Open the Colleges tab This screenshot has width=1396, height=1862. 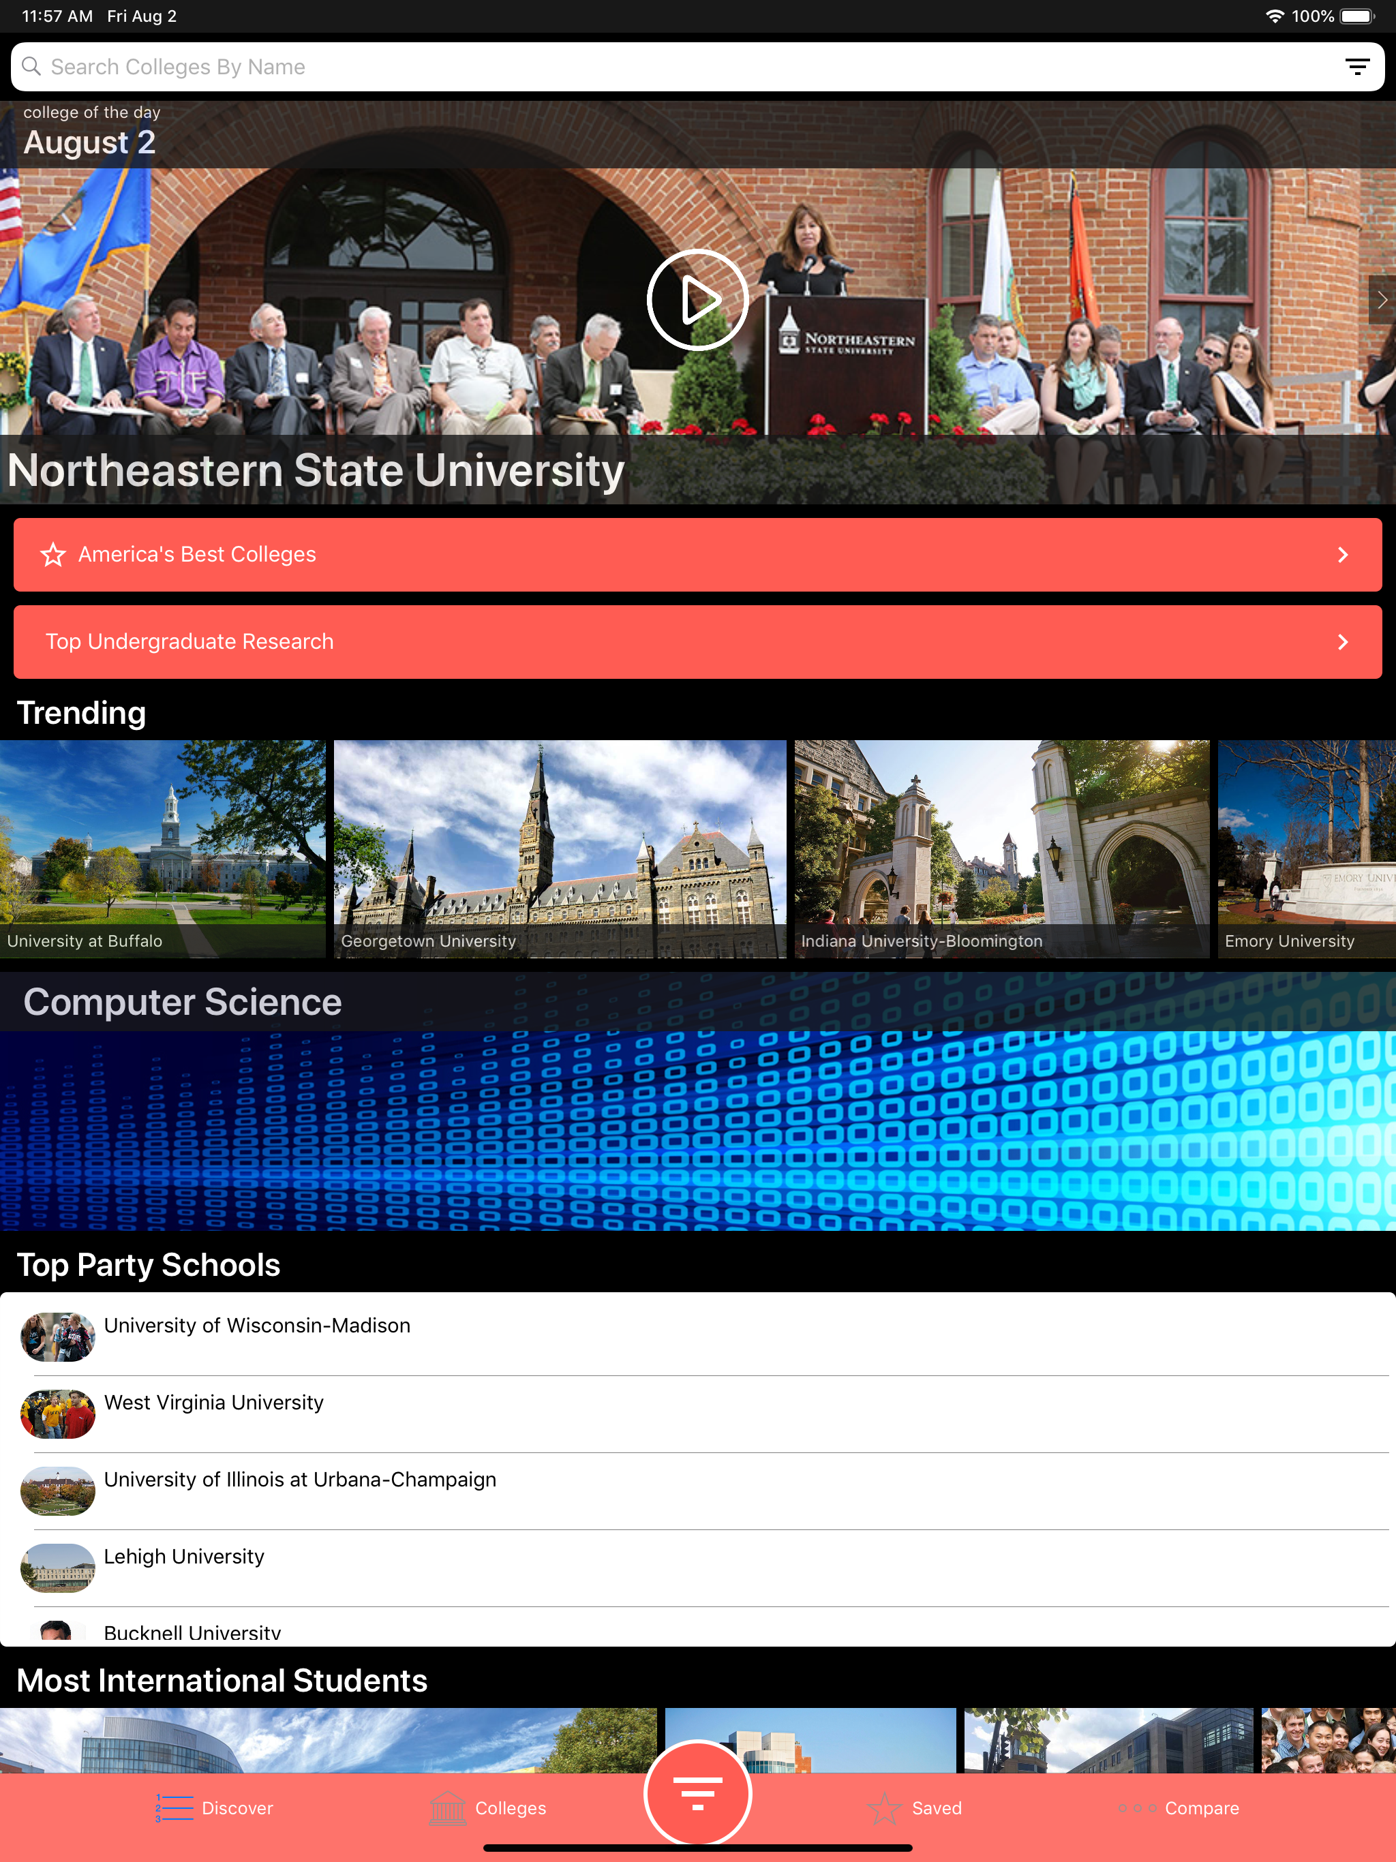487,1808
